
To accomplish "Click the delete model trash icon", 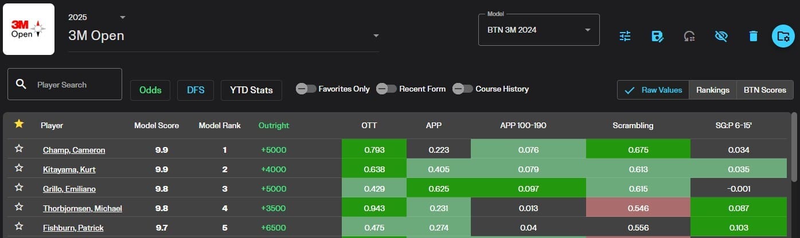I will pos(754,36).
